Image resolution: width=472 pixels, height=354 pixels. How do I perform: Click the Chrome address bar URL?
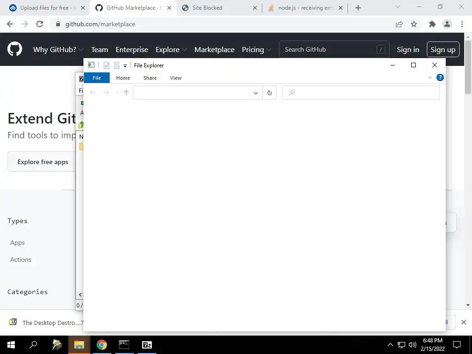[x=100, y=24]
